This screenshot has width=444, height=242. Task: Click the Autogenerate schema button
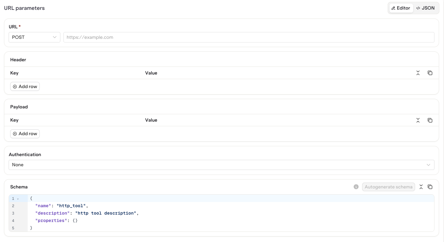[x=388, y=187]
